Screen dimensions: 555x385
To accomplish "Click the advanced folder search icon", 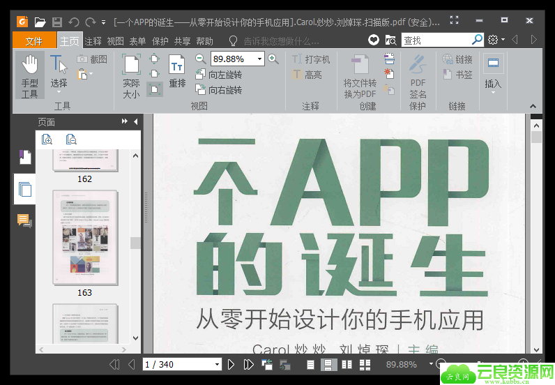I will [x=390, y=40].
